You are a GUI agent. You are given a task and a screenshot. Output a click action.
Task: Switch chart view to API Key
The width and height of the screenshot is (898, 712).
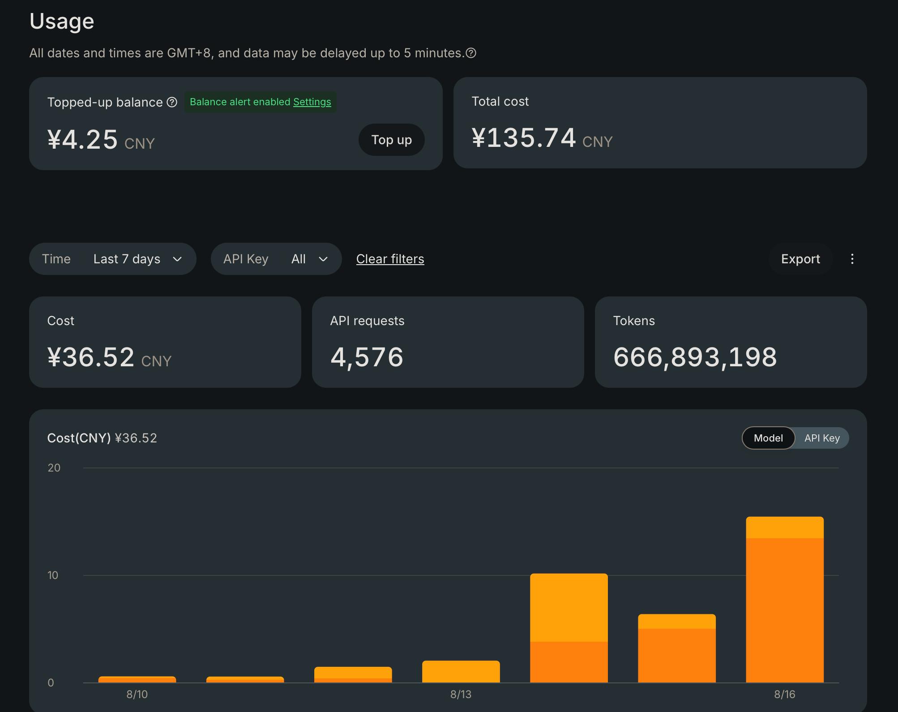point(822,438)
